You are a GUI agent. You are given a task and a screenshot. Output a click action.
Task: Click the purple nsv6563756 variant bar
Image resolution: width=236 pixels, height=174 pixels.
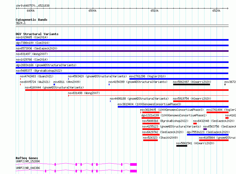(x=205, y=129)
